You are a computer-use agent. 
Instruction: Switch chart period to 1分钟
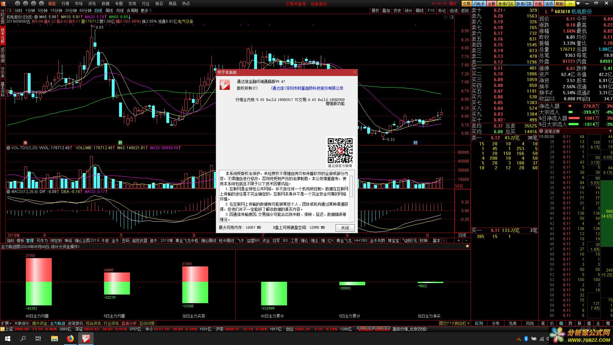[30, 11]
